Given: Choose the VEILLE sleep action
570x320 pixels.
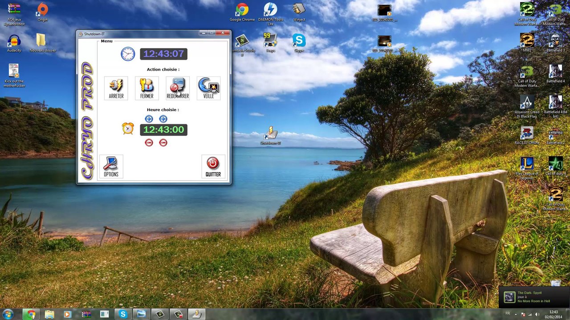Looking at the screenshot, I should pos(208,88).
